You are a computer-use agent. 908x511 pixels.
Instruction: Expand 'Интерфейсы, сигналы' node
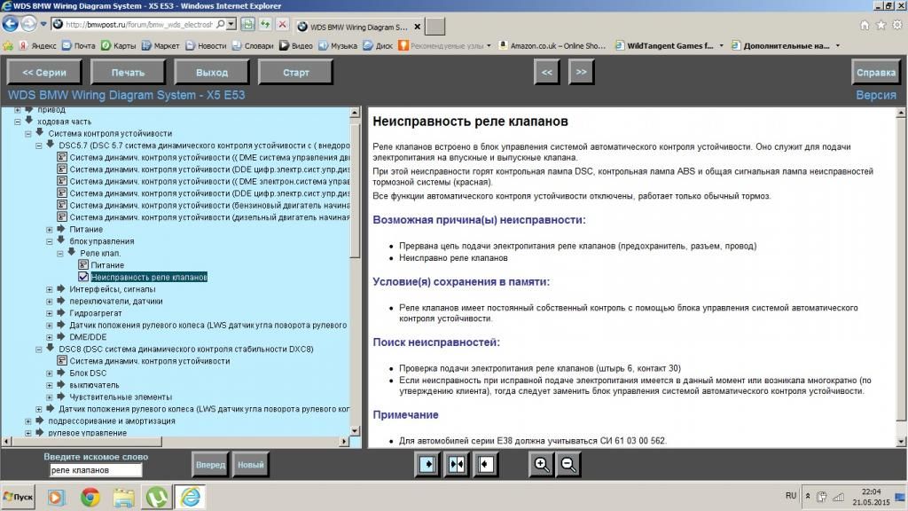(x=50, y=289)
